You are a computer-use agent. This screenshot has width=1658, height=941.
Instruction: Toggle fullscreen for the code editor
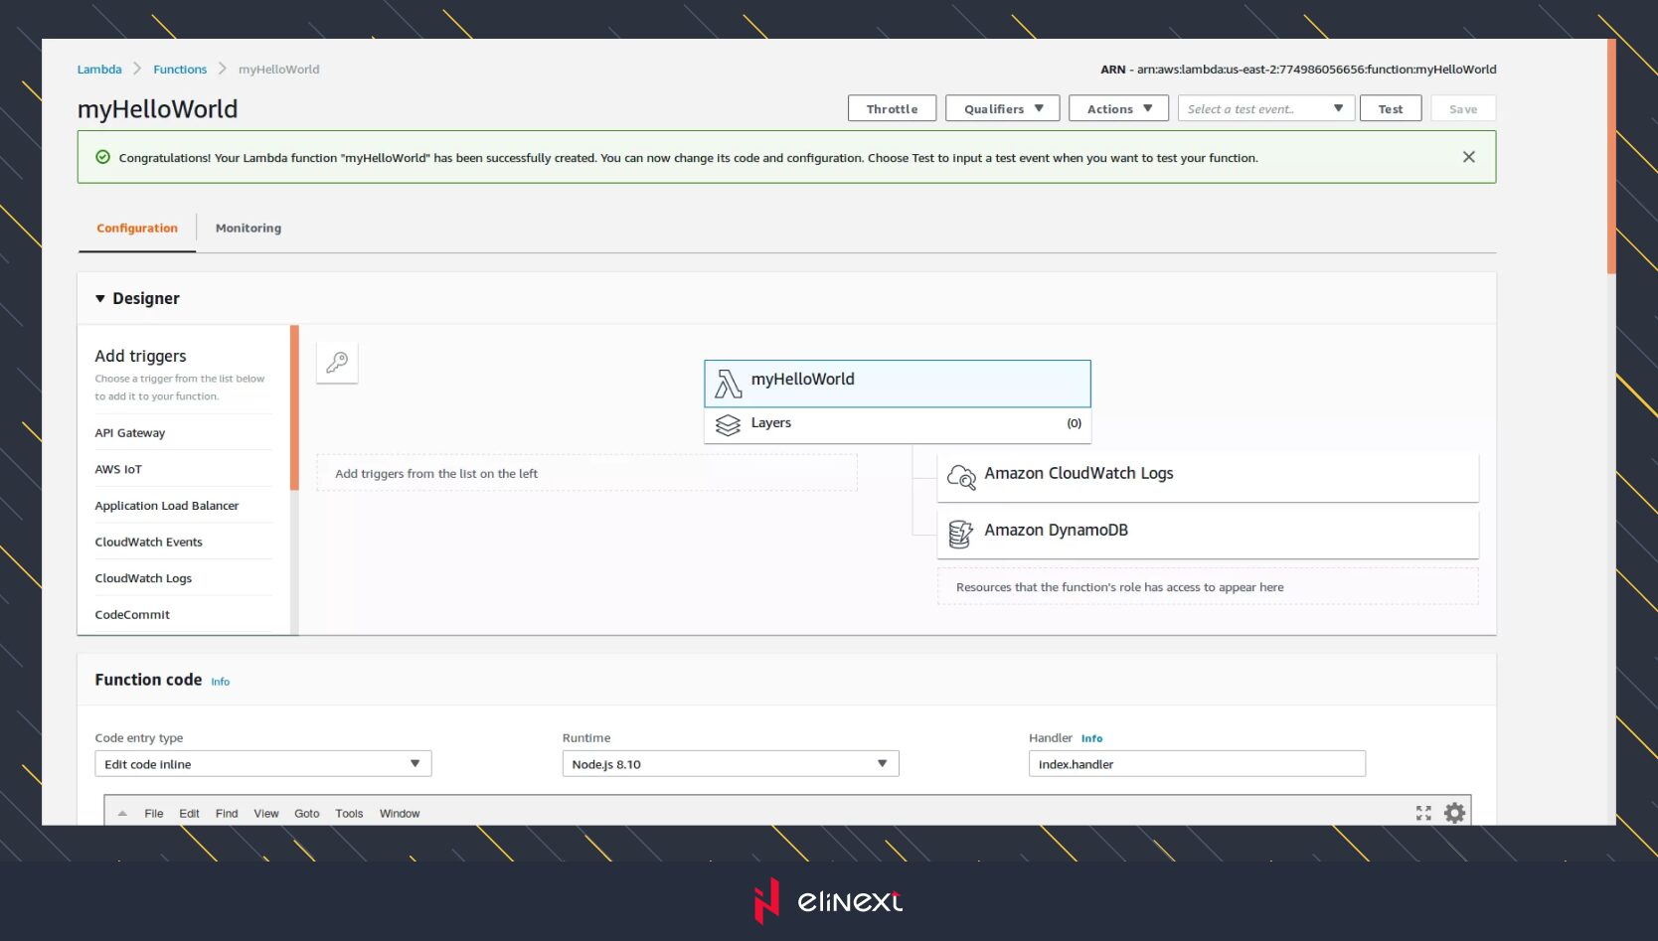[1423, 813]
